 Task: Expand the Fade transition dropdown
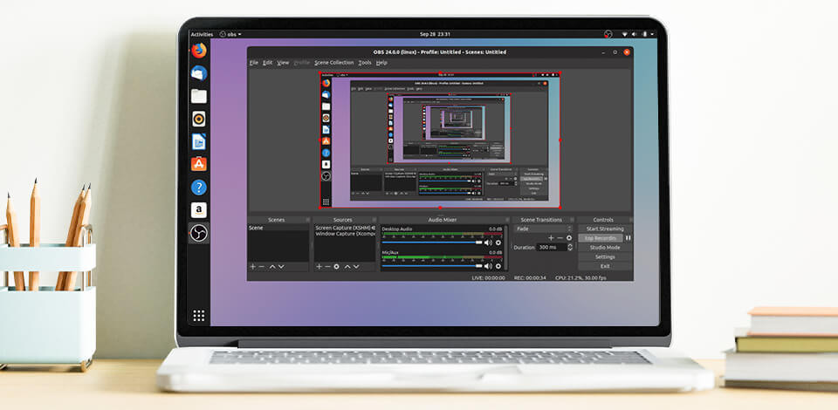click(x=544, y=229)
